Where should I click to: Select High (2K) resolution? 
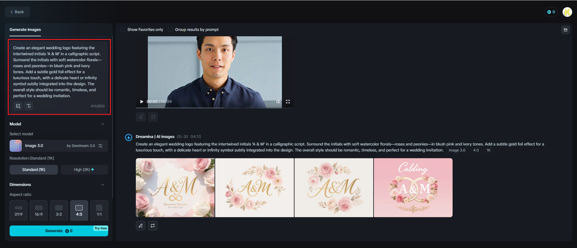pos(84,170)
